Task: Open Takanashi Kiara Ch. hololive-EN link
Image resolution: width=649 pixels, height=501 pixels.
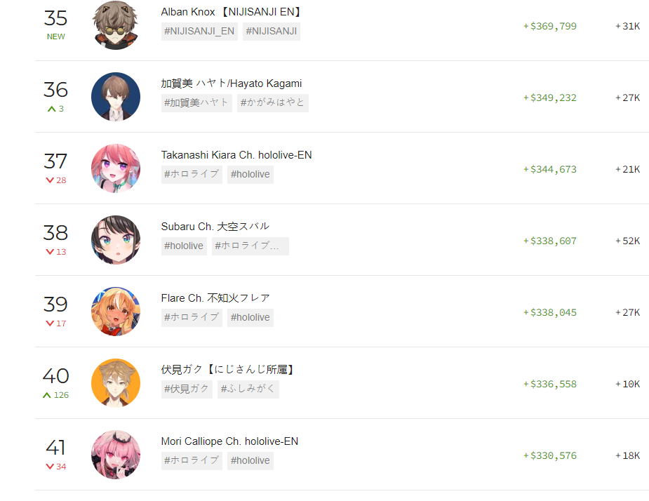Action: (x=236, y=155)
